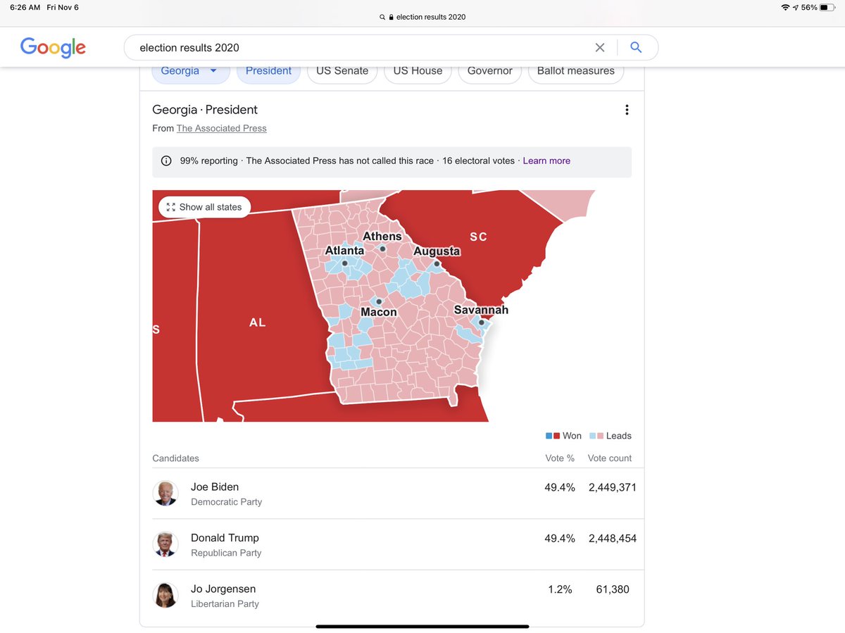The width and height of the screenshot is (845, 633).
Task: Click the Won legend color squares
Action: tap(553, 436)
